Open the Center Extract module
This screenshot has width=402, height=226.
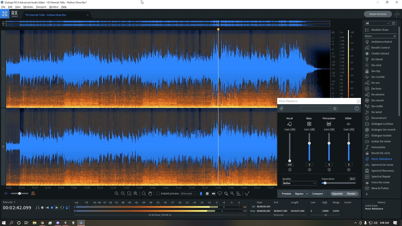(x=377, y=53)
